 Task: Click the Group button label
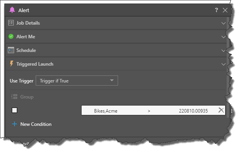pos(27,97)
